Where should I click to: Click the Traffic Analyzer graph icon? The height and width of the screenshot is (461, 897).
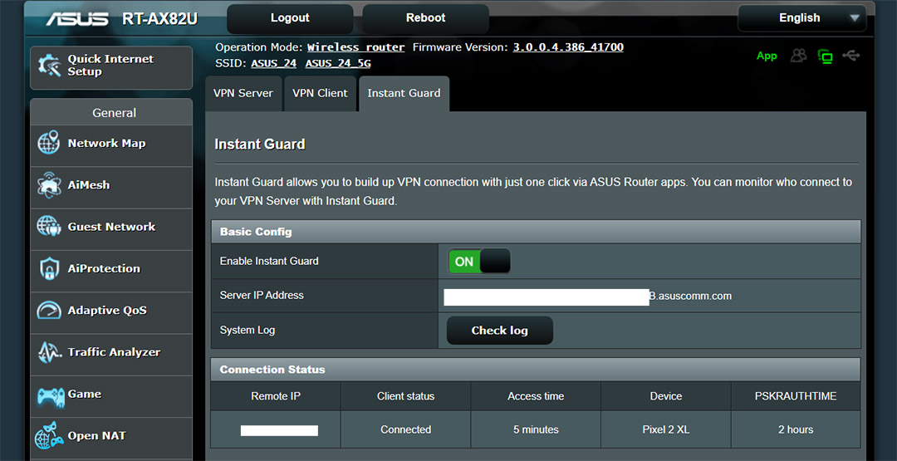point(49,351)
